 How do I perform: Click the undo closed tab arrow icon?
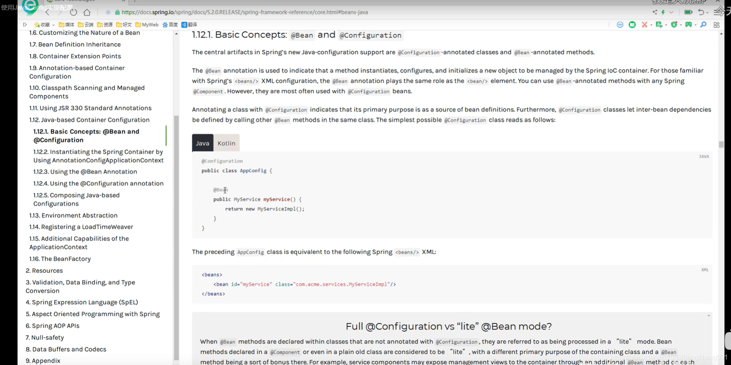701,12
